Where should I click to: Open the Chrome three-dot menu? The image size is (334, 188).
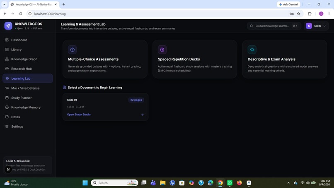tap(329, 14)
